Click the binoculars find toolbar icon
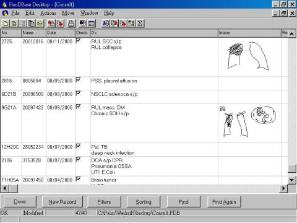The image size is (297, 223). (x=106, y=24)
